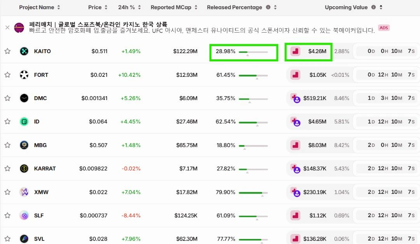Toggle favorite star for DMC
Image resolution: width=420 pixels, height=244 pixels.
[7, 98]
